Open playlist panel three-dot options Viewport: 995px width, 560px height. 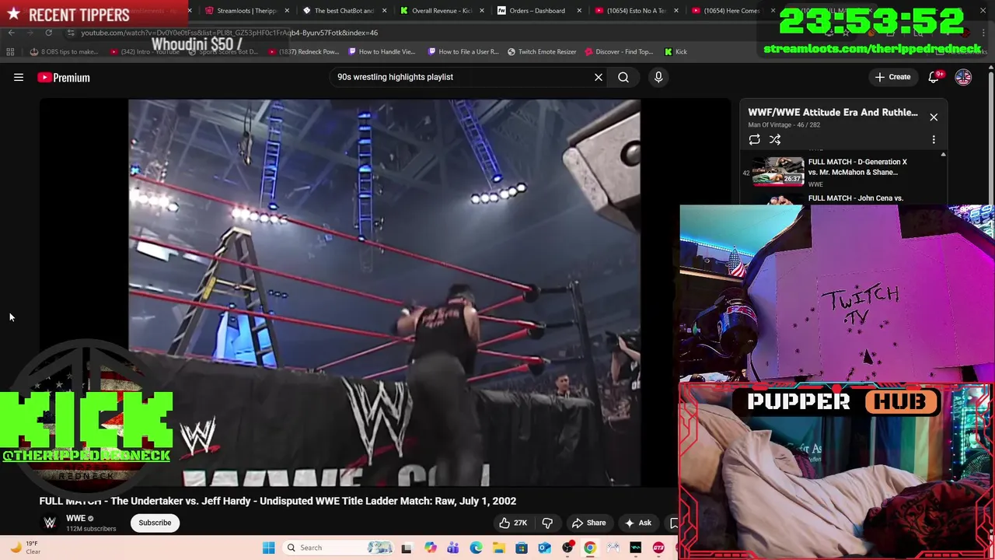934,139
